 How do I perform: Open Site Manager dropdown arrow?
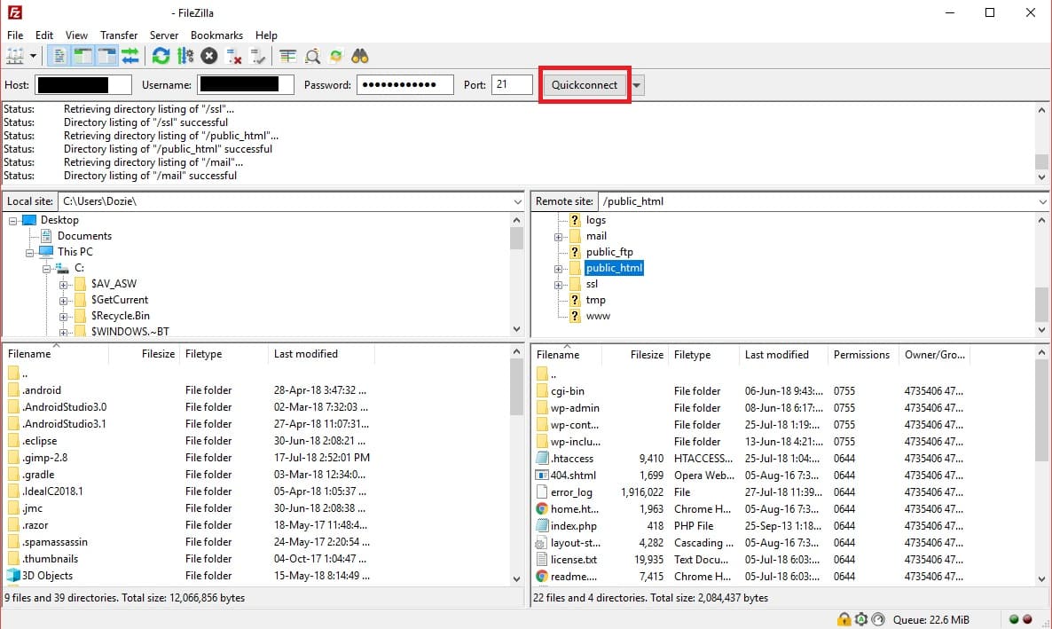point(33,57)
